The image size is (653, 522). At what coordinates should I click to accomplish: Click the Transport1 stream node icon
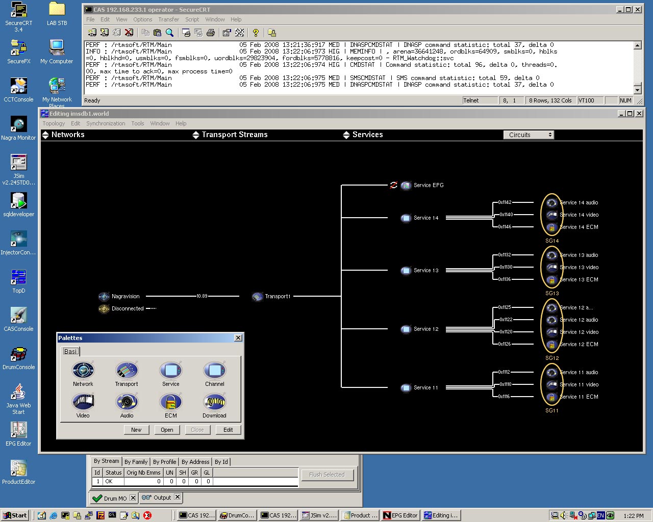tap(258, 296)
